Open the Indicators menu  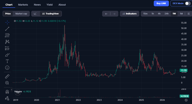point(130,14)
